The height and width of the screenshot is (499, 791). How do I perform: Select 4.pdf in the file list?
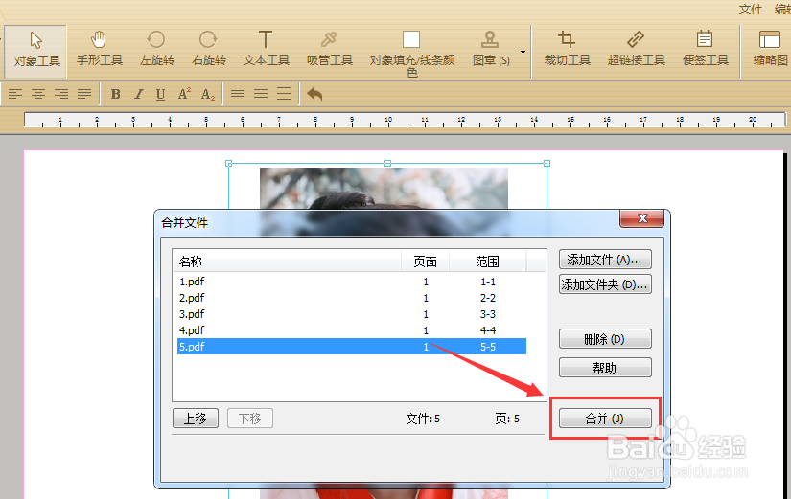[352, 330]
